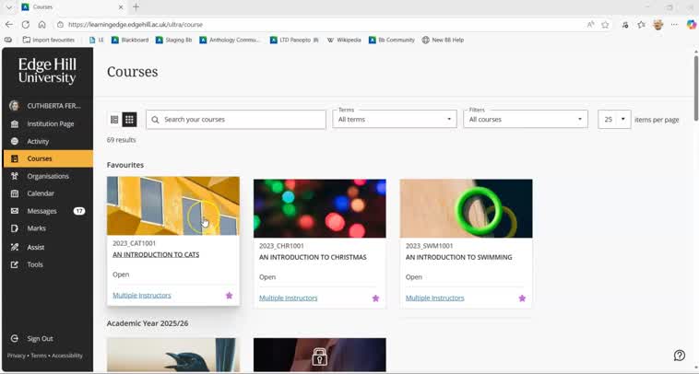Open the Filters All courses dropdown
This screenshot has height=374, width=699.
pyautogui.click(x=526, y=120)
